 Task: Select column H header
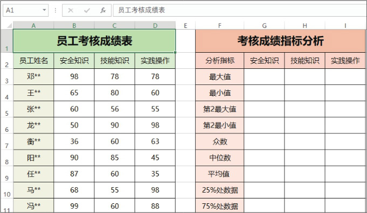(304, 25)
